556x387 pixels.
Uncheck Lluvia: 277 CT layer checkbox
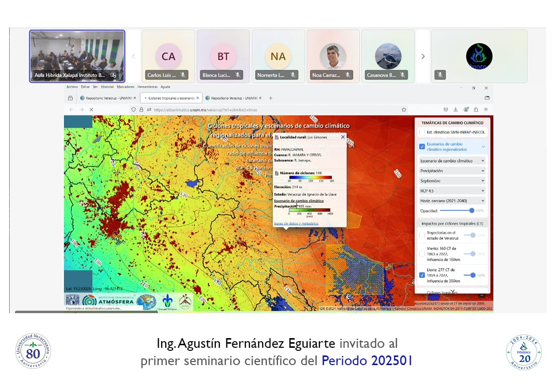coord(422,275)
